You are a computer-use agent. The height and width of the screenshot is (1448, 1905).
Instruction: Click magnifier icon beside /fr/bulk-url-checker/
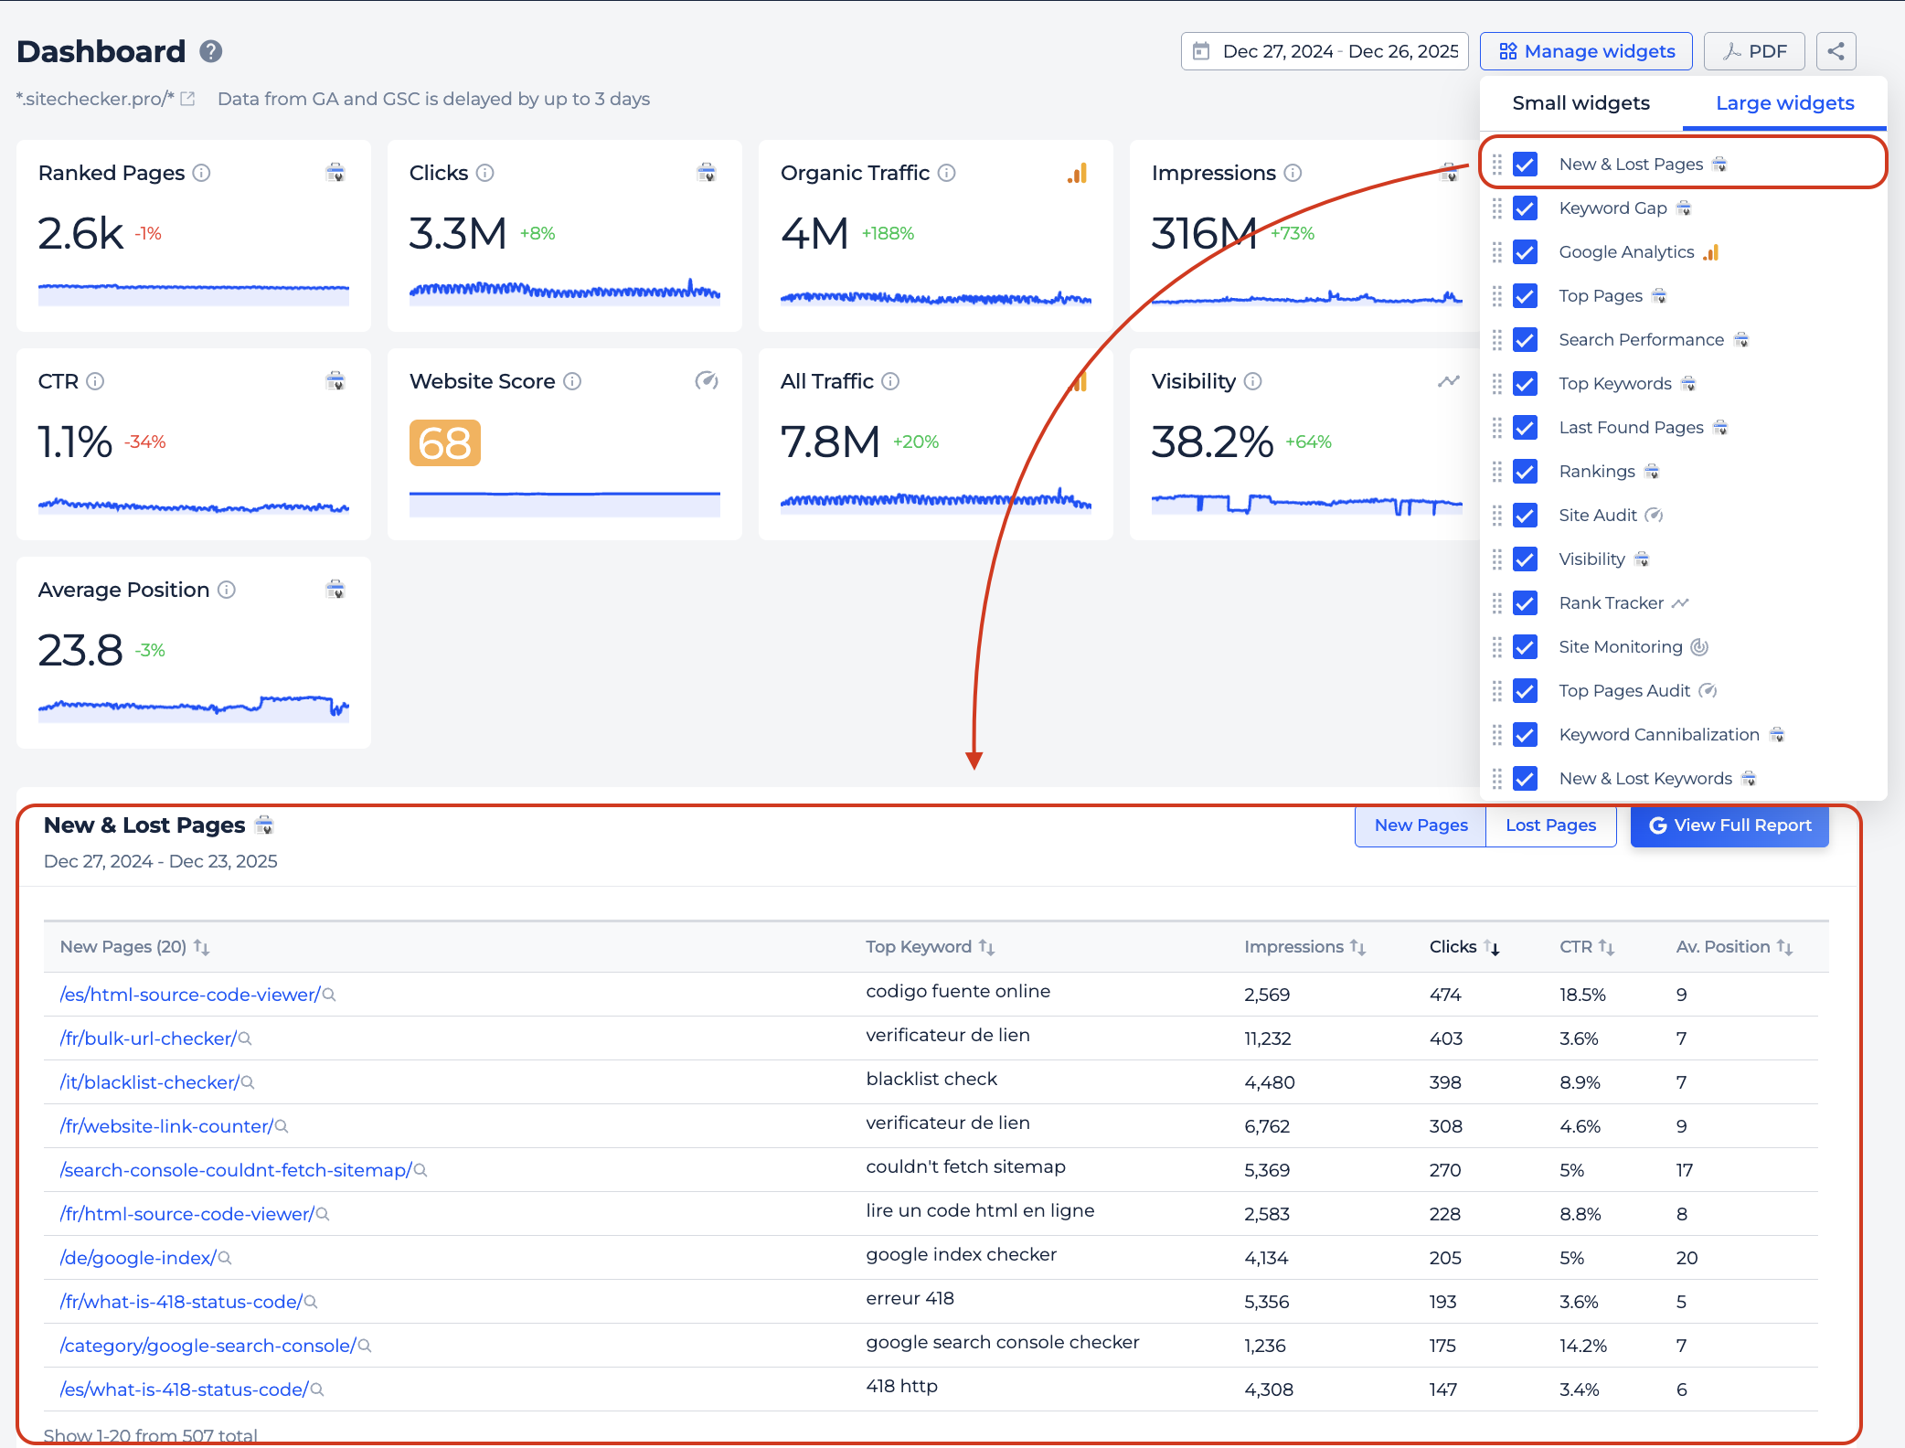pos(245,1038)
